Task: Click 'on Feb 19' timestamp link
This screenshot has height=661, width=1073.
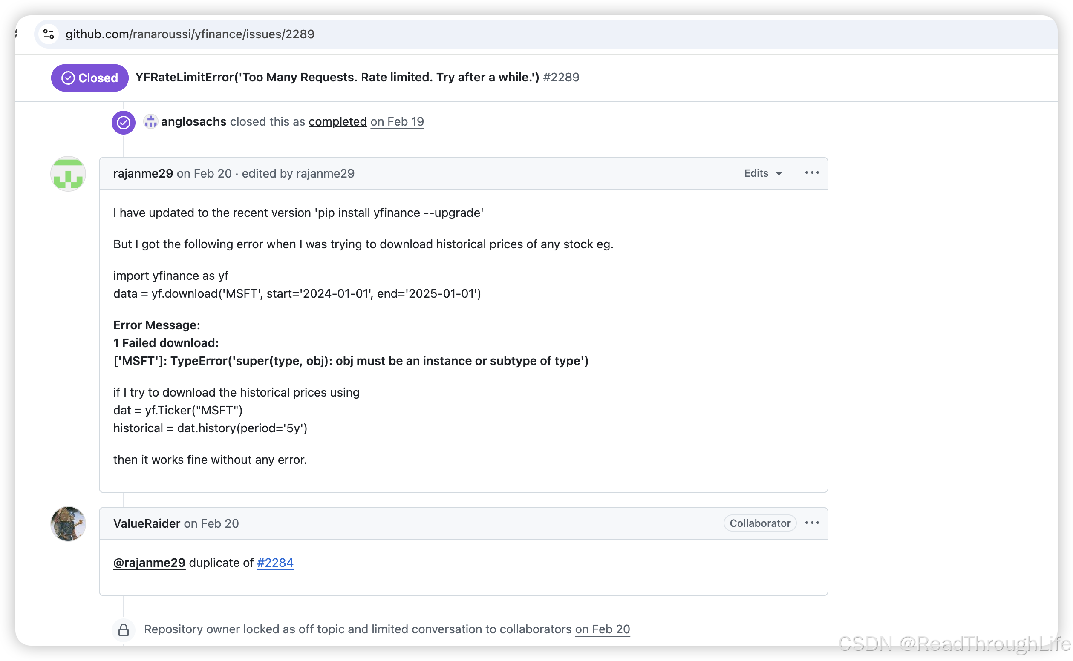Action: pos(397,121)
